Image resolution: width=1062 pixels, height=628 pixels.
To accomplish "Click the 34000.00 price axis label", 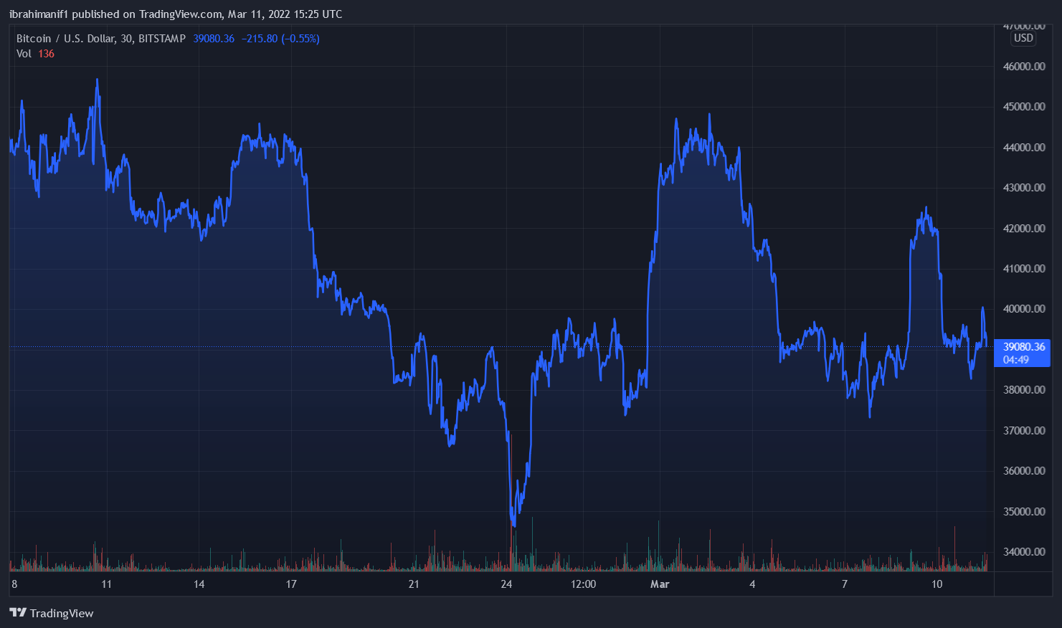I will [1023, 552].
